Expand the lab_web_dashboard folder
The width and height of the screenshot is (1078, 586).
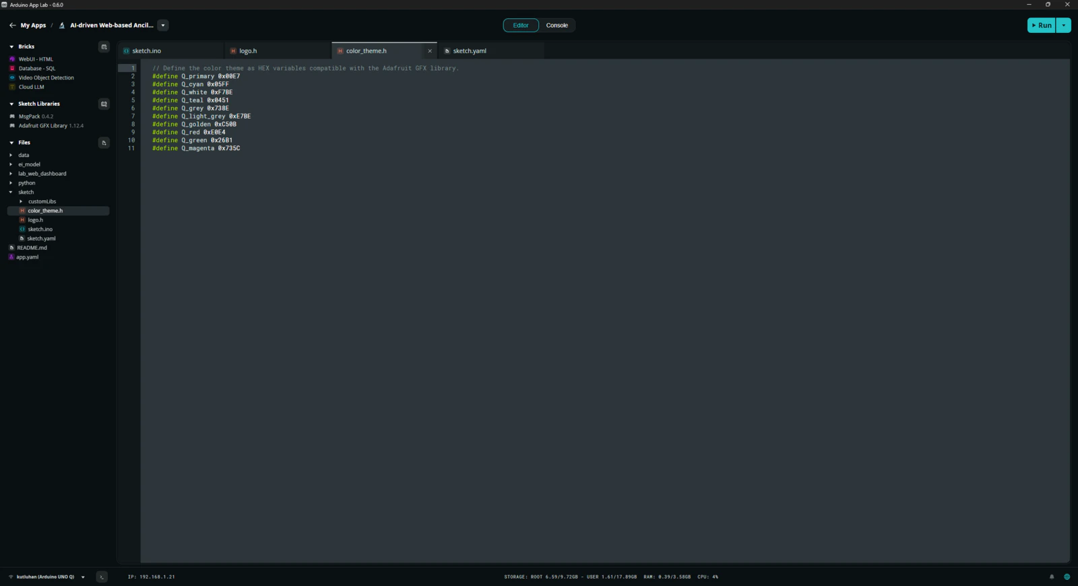click(11, 174)
